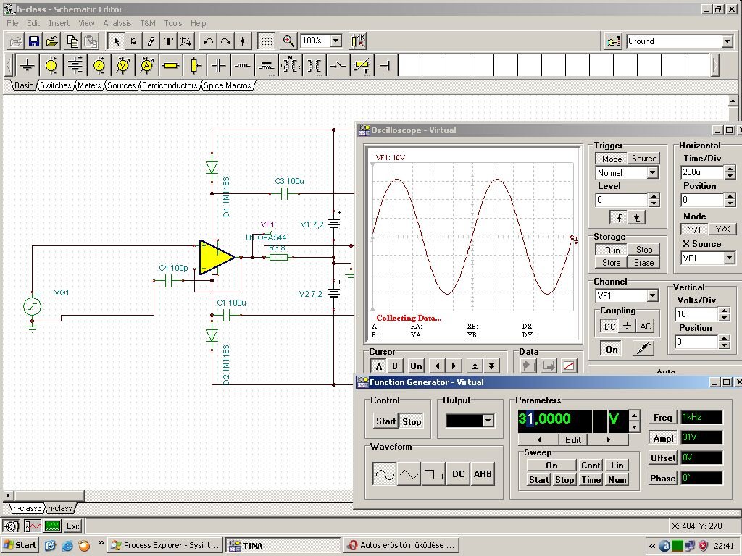Select rising edge trigger slope icon

618,217
